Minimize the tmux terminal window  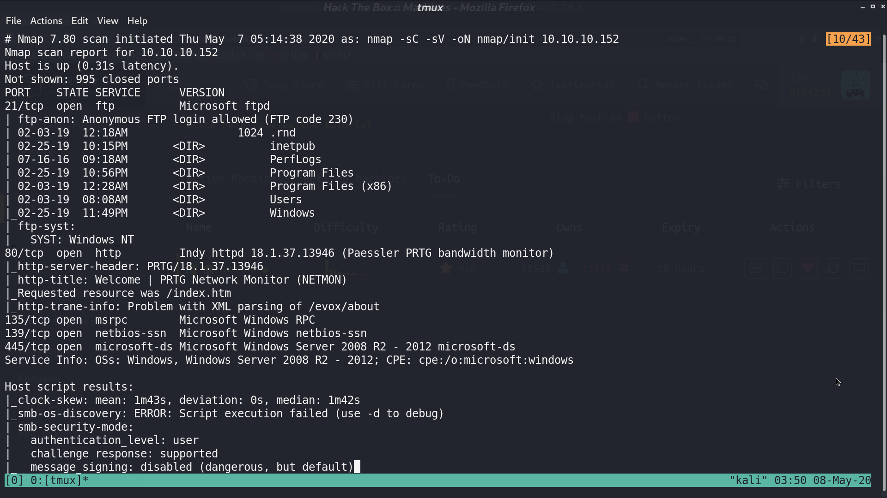pyautogui.click(x=863, y=7)
